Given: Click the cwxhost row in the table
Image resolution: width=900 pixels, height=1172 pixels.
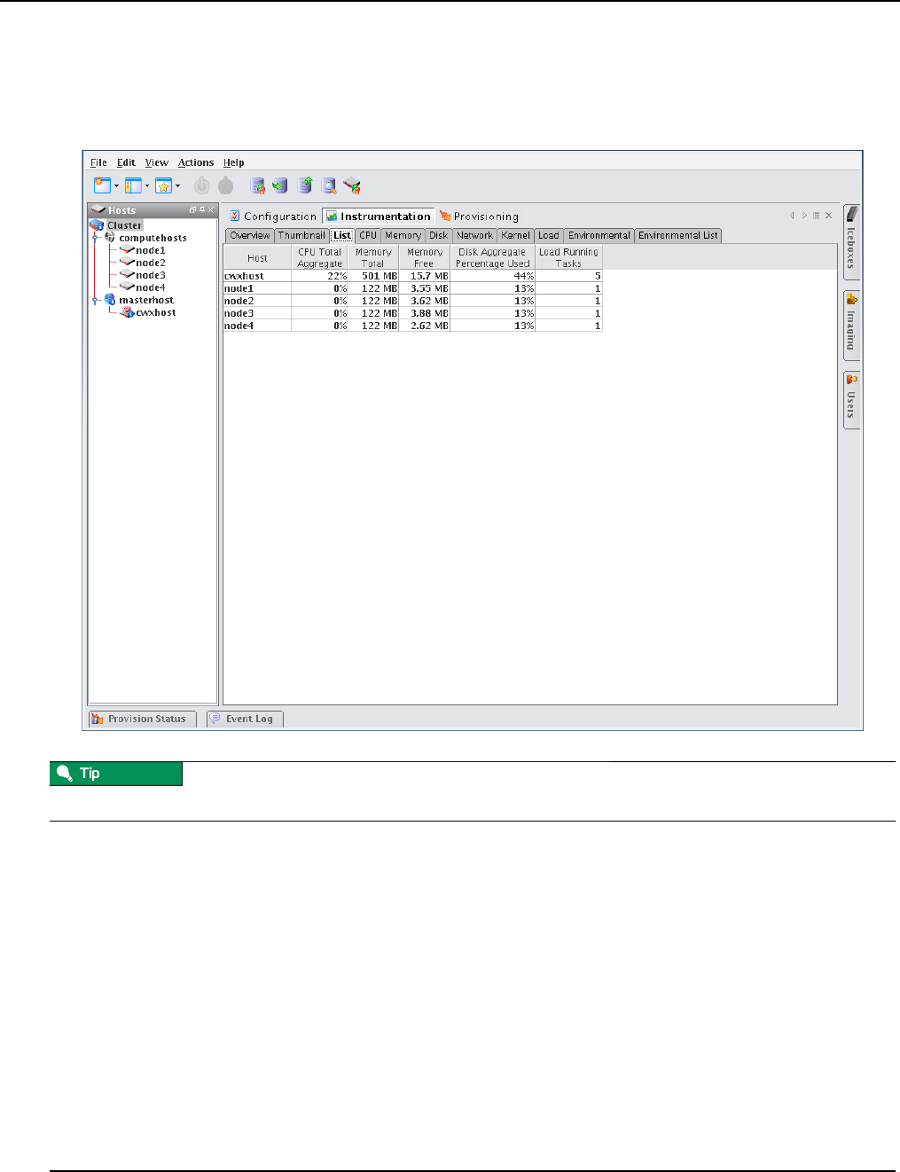Looking at the screenshot, I should click(x=412, y=276).
